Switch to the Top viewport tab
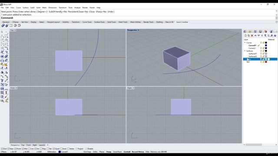 click(23, 145)
